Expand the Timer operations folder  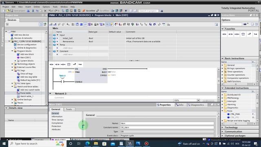222,72
